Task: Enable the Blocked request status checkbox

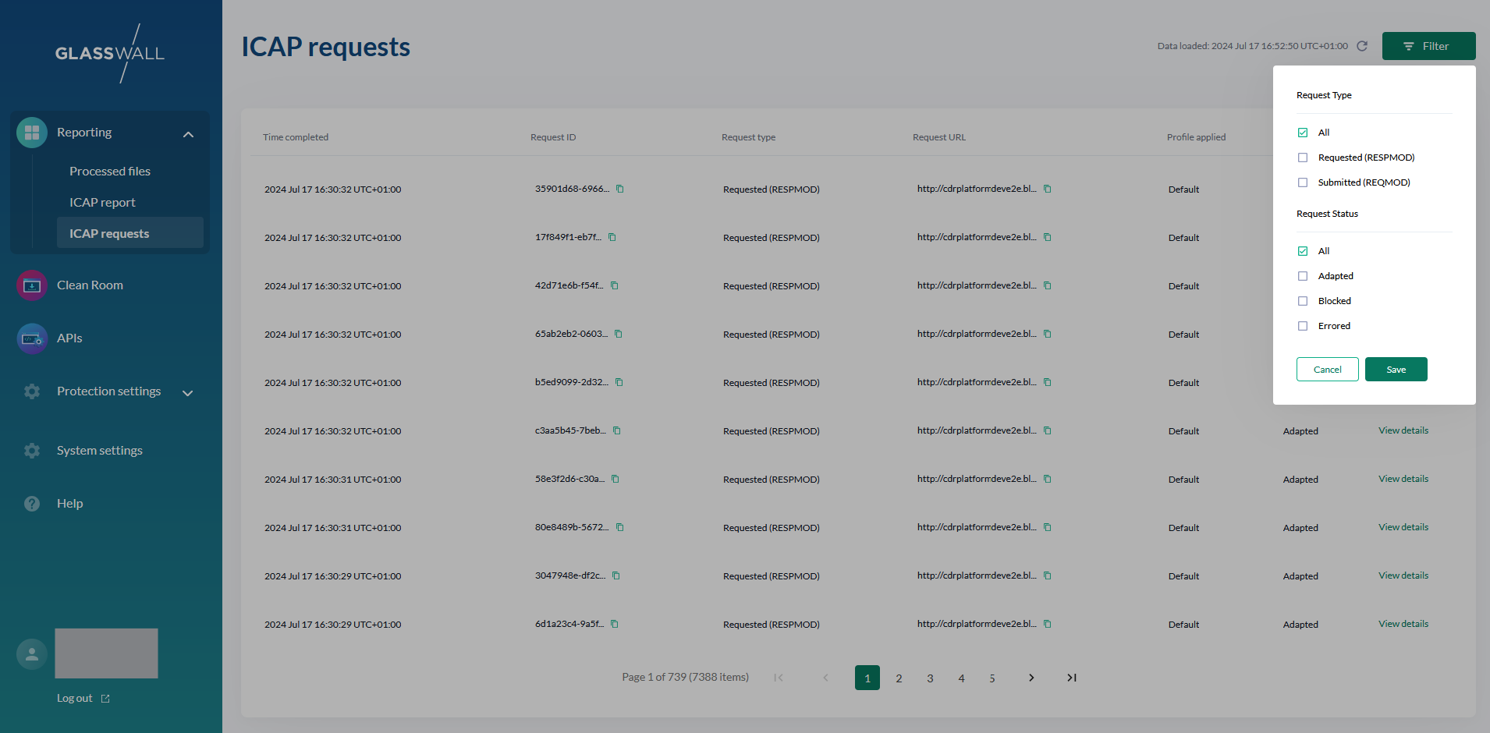Action: [1303, 301]
